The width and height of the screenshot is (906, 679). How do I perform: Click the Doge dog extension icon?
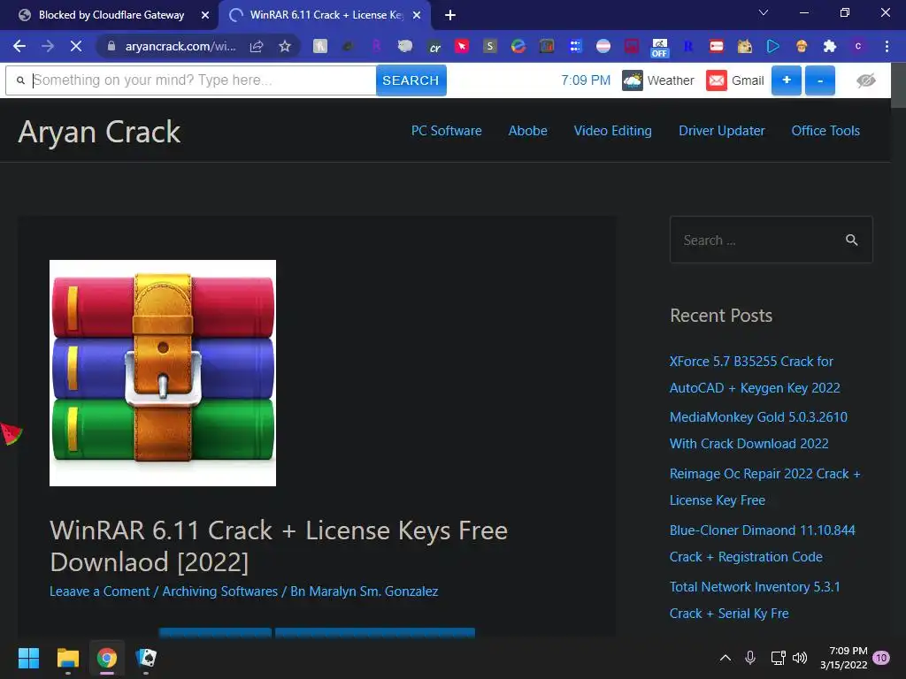point(744,46)
